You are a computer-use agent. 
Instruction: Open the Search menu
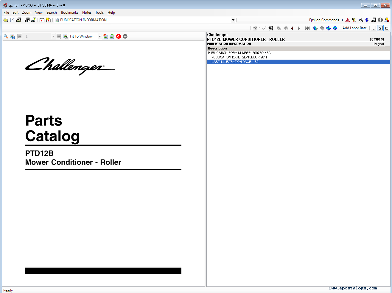52,13
